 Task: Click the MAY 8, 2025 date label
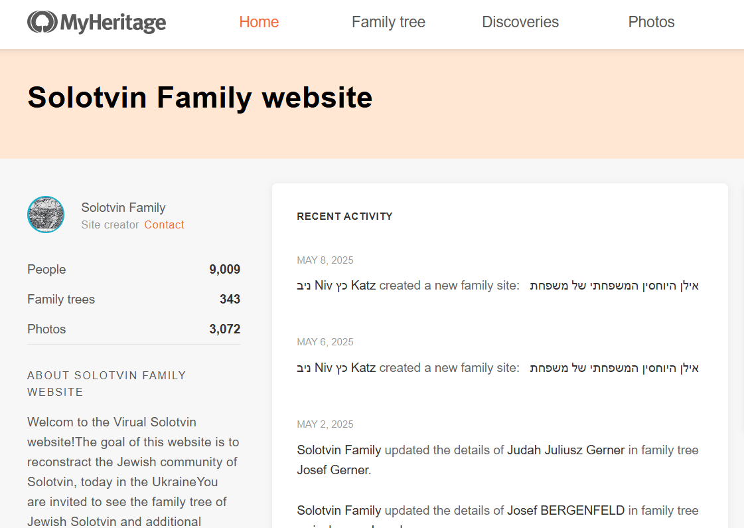325,260
